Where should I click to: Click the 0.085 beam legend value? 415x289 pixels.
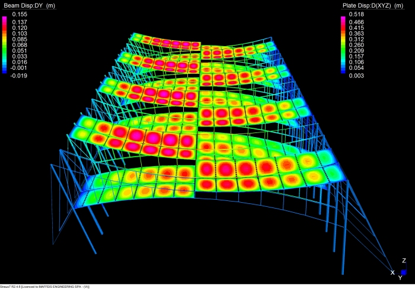tap(19, 40)
